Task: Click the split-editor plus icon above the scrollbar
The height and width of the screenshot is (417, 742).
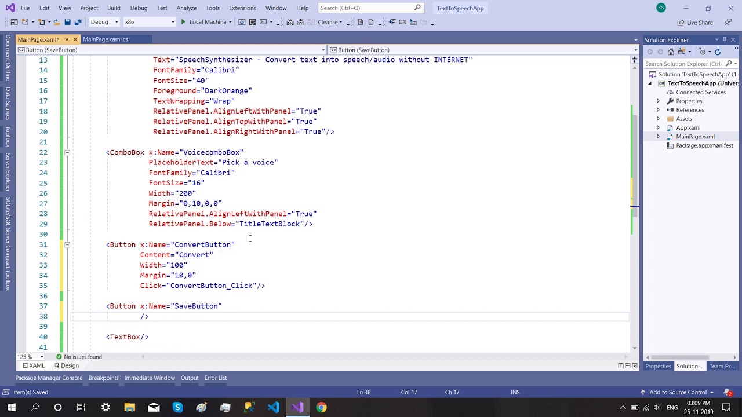Action: pos(634,60)
